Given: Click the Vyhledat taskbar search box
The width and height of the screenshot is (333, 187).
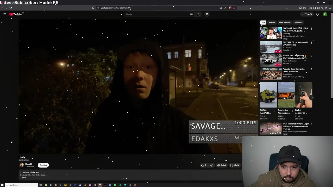Looking at the screenshot, I should (22, 185).
